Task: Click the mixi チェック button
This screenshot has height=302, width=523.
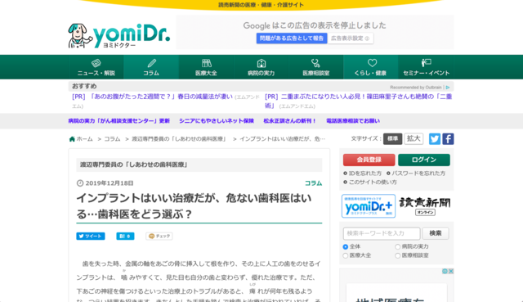Action: (x=159, y=237)
